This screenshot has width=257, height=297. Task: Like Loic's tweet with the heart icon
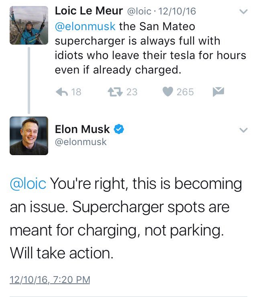(x=168, y=92)
